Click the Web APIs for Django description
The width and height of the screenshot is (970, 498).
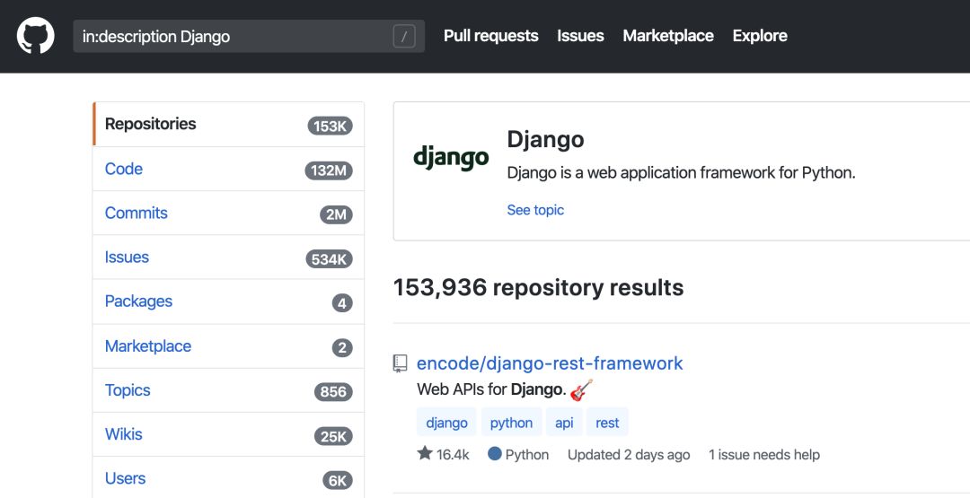pos(492,389)
